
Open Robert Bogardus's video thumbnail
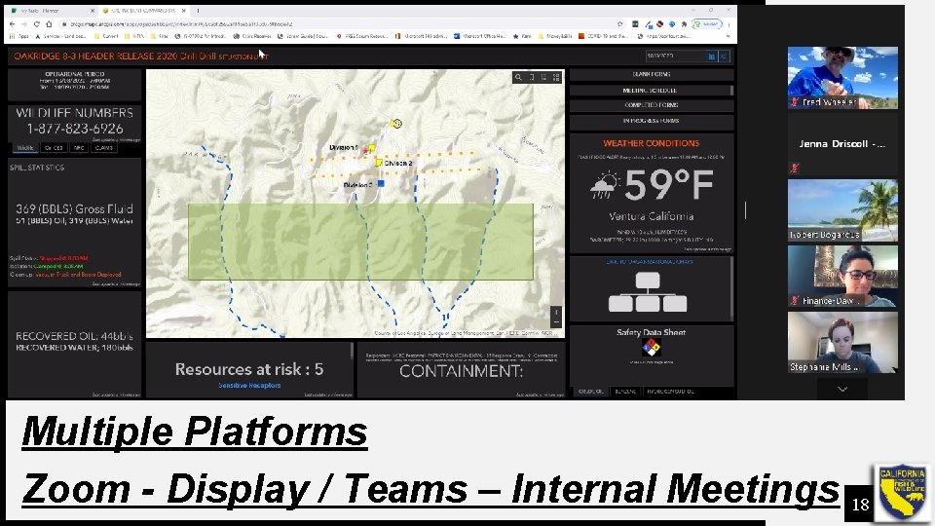(841, 210)
